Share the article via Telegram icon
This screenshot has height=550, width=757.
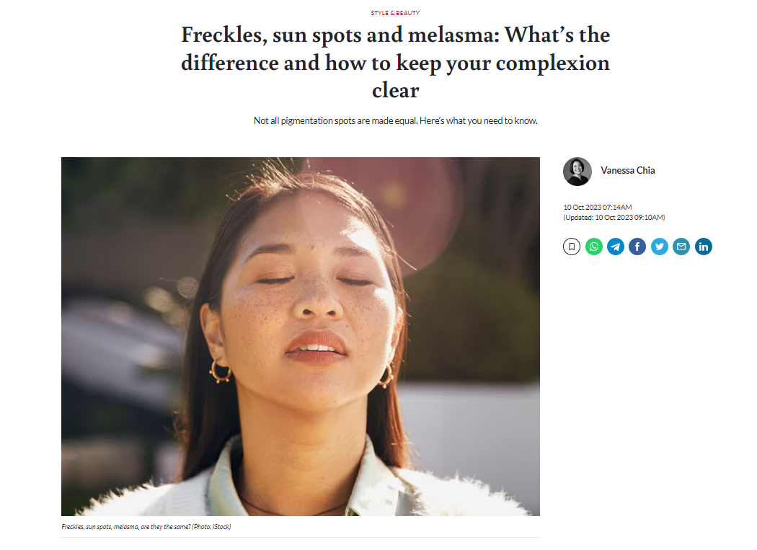click(616, 247)
